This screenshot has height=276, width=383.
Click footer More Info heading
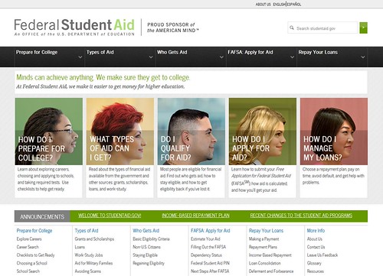point(316,231)
